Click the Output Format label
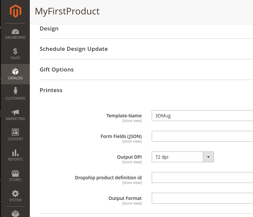Image resolution: width=253 pixels, height=217 pixels. (x=125, y=198)
